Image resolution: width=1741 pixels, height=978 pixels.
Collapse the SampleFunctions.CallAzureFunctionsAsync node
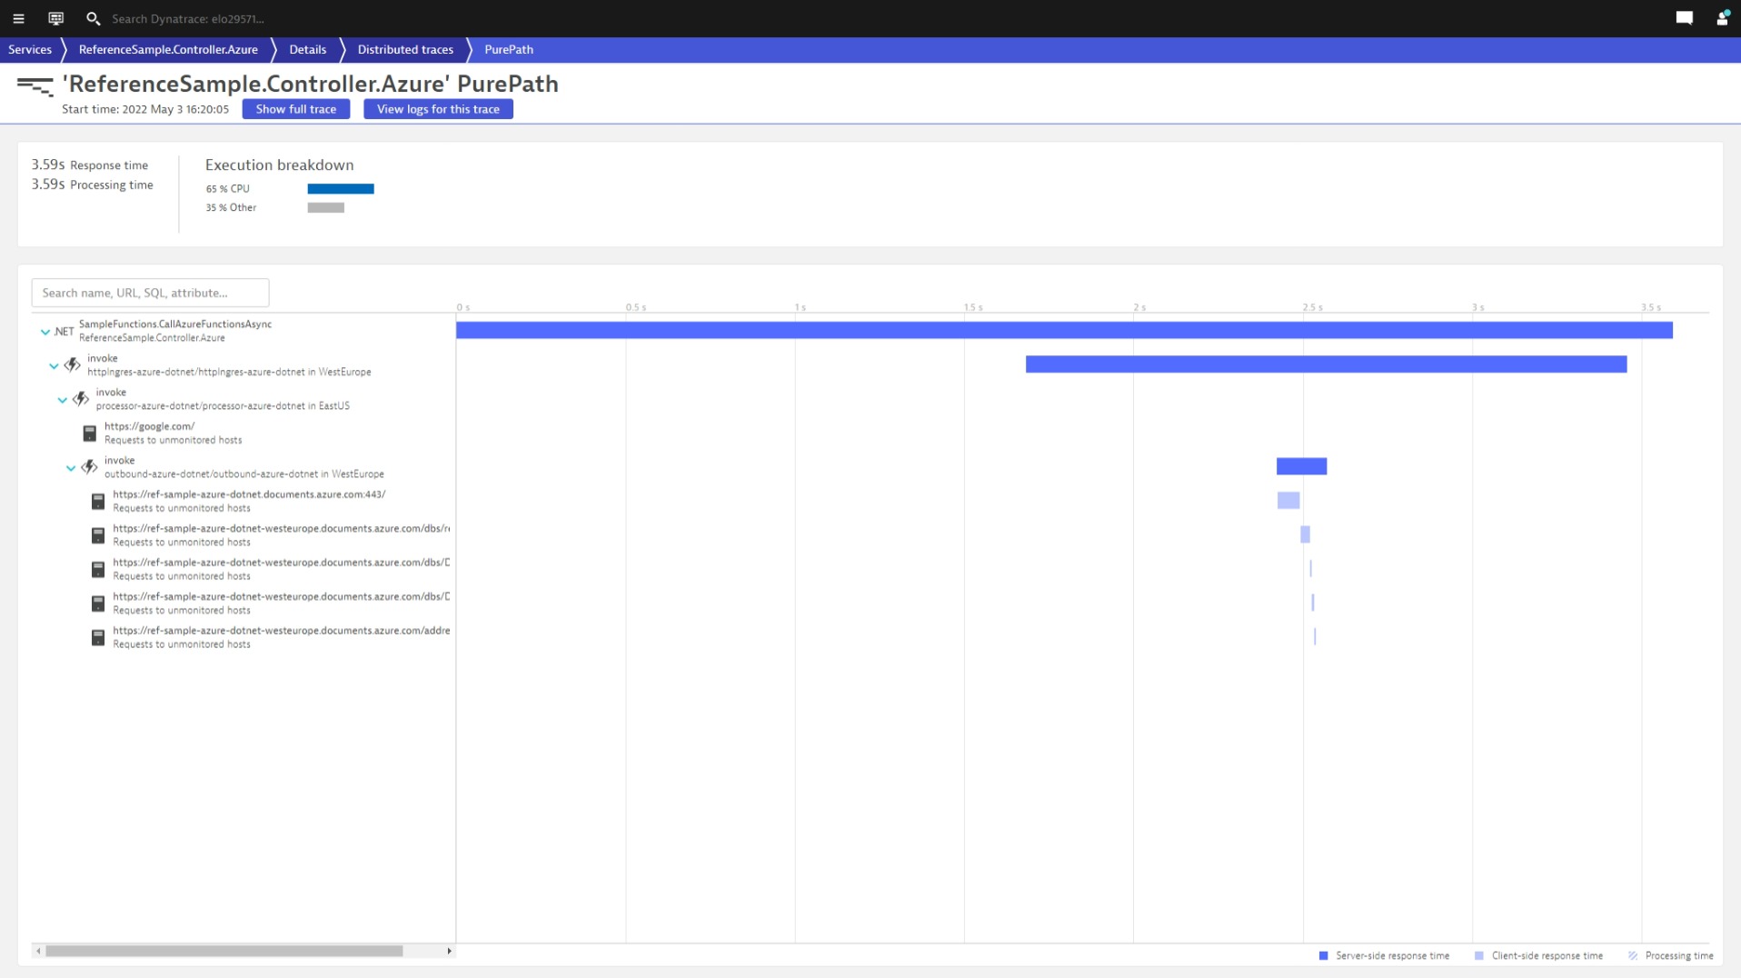point(45,332)
